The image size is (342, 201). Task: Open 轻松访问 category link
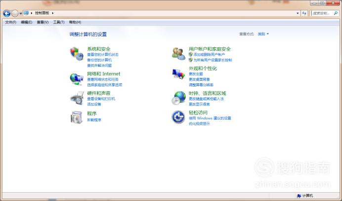[x=198, y=113]
